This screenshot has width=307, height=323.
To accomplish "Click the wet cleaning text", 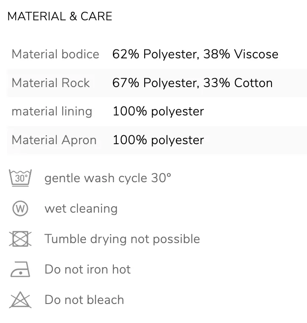I will tap(81, 208).
